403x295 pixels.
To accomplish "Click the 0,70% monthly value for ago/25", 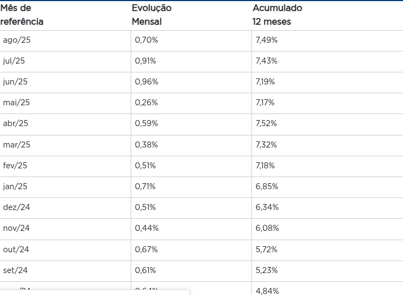I will click(x=147, y=40).
